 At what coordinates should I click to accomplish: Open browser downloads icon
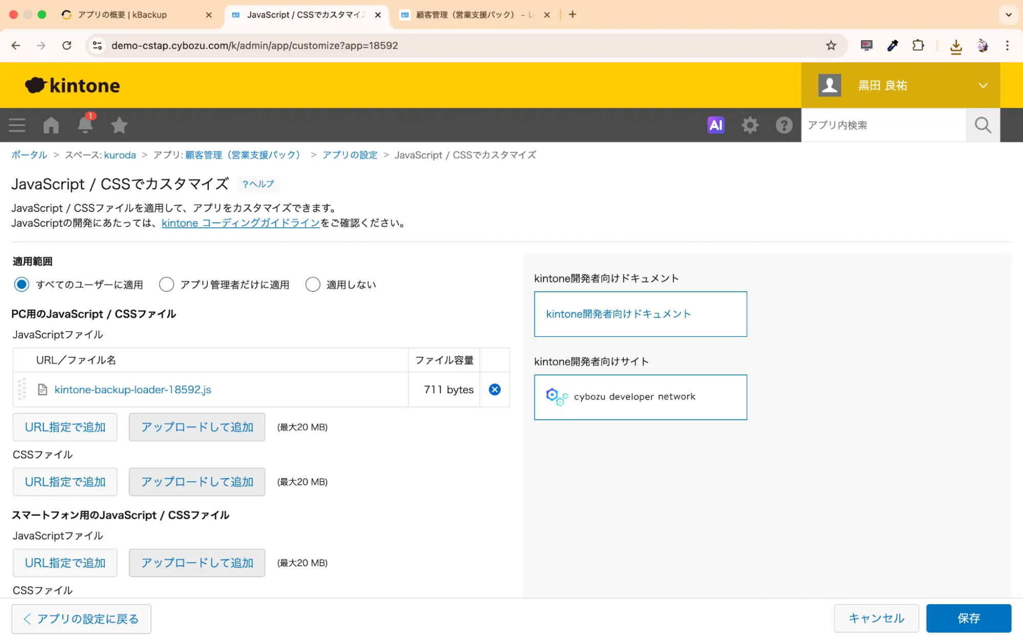coord(955,47)
